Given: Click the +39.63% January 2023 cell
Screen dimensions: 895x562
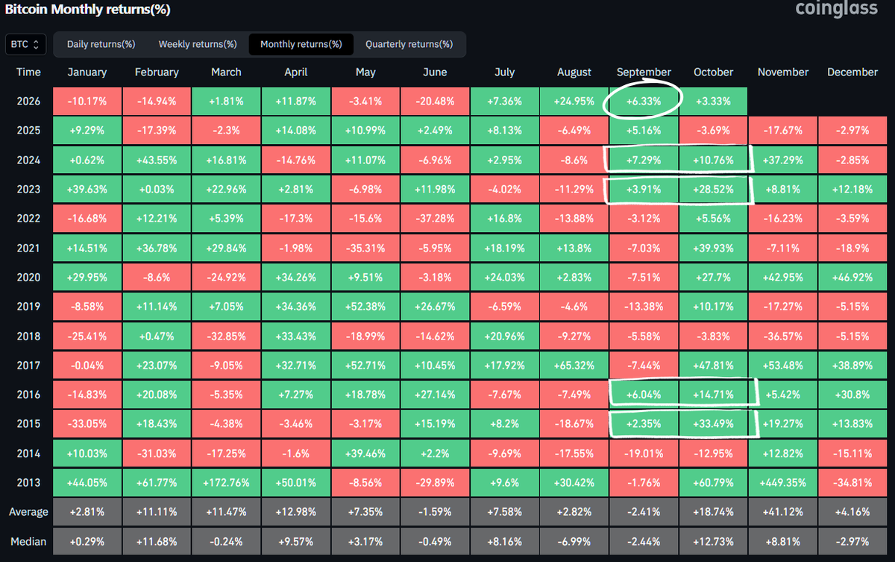Looking at the screenshot, I should [x=87, y=190].
